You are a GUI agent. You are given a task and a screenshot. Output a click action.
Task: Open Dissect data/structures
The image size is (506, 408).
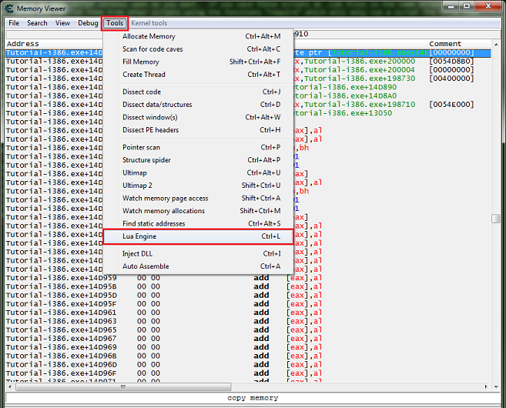tap(157, 105)
